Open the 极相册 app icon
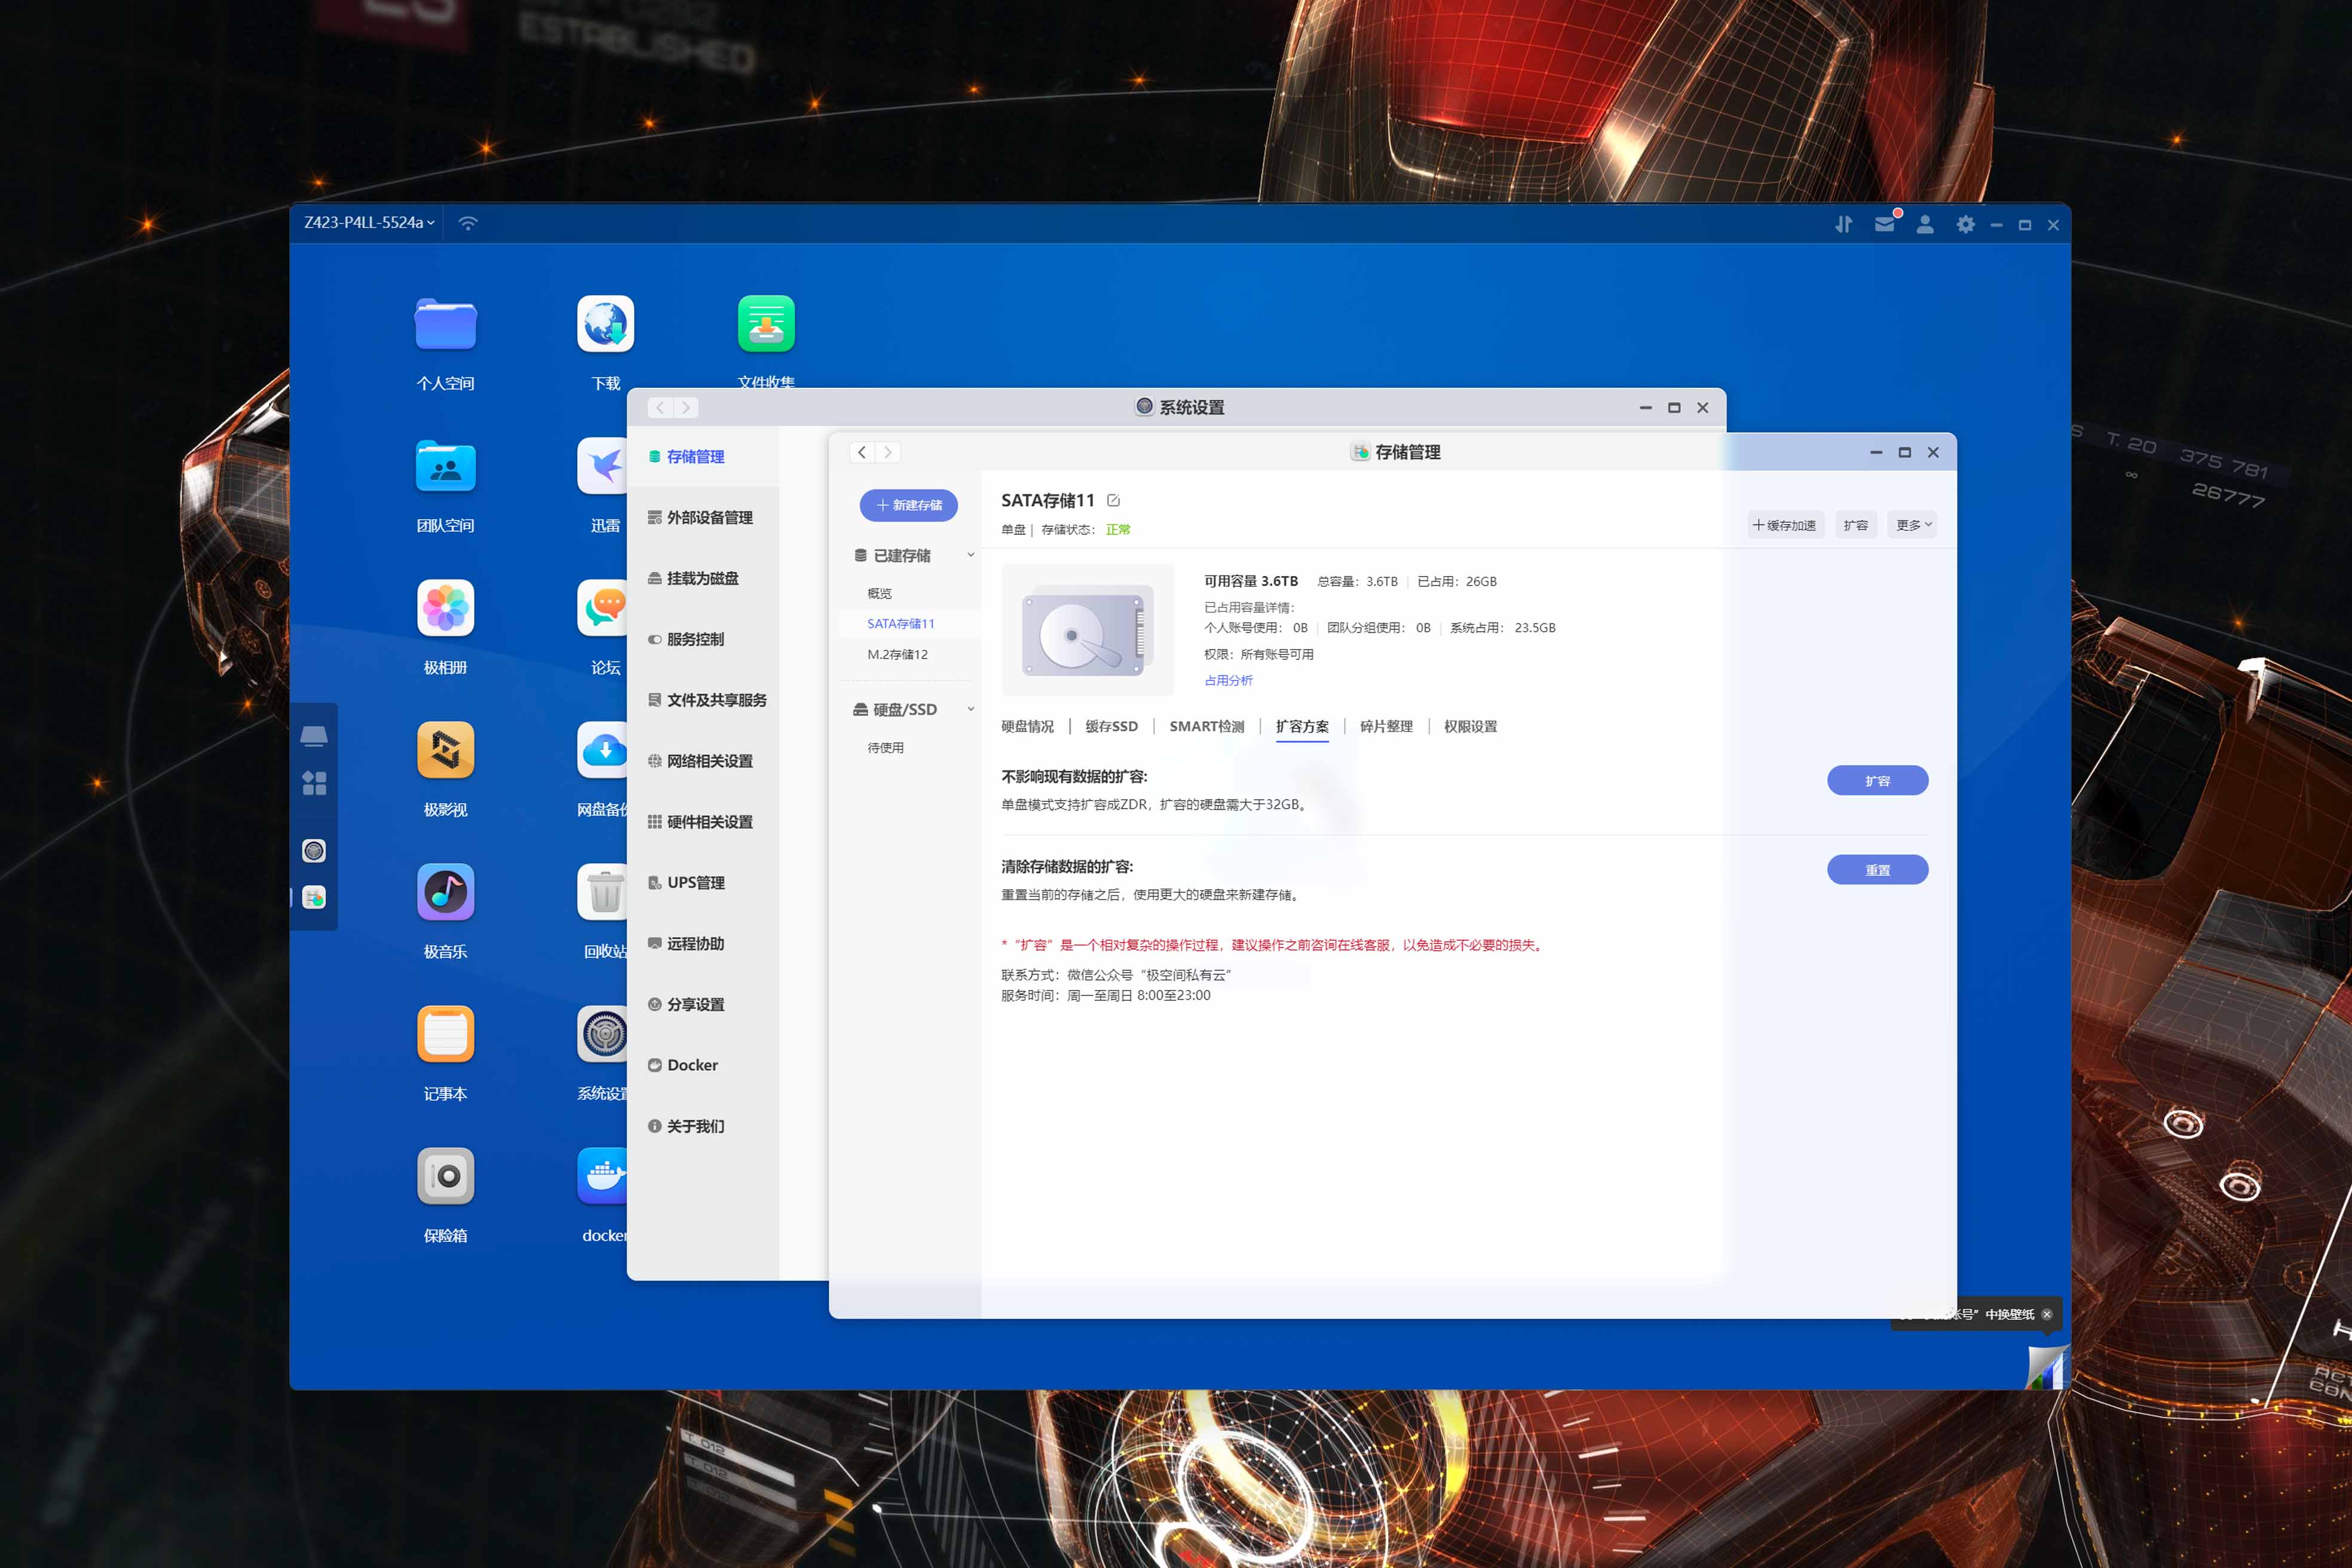 pos(445,608)
